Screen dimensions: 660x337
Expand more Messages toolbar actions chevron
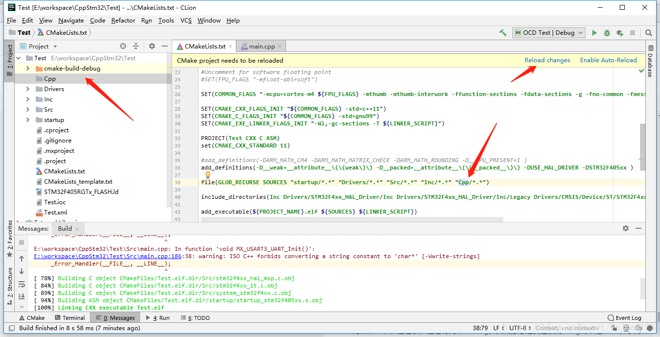click(22, 307)
